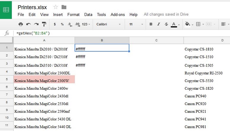Image resolution: width=230 pixels, height=131 pixels.
Task: Rename the Printers.xlsx title
Action: (32, 7)
